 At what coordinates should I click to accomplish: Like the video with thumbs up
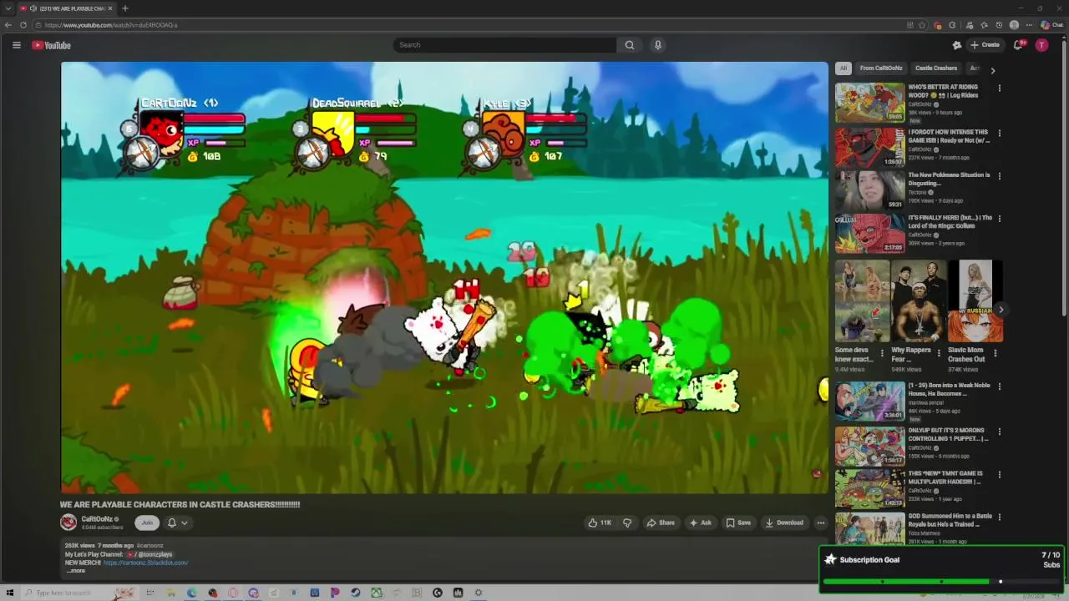(x=600, y=523)
